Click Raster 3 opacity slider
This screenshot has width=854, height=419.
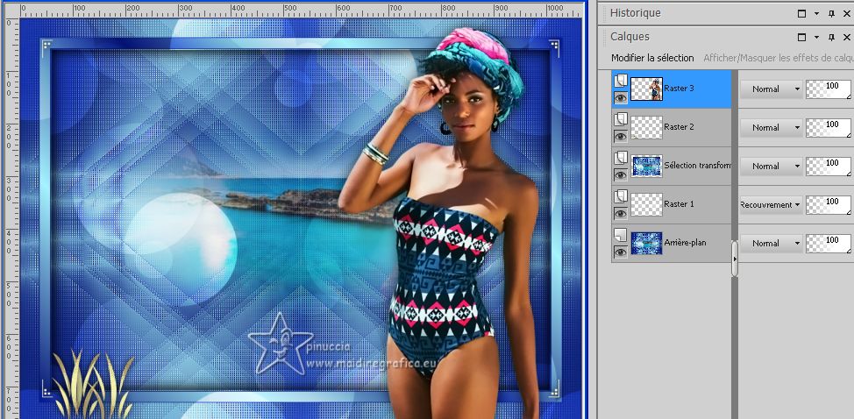pyautogui.click(x=829, y=89)
